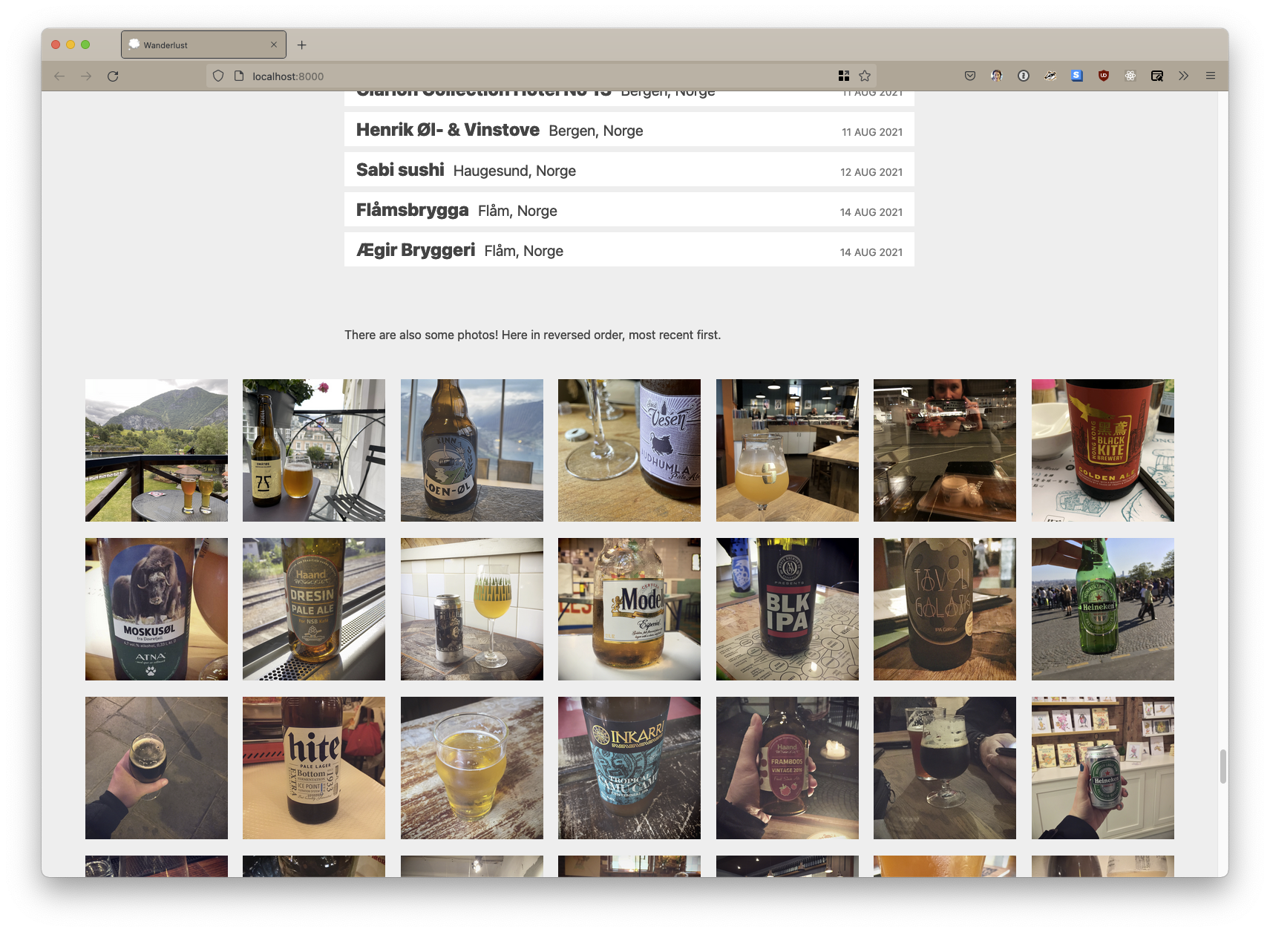This screenshot has height=932, width=1270.
Task: Open React Developer Tools extension
Action: pos(1130,76)
